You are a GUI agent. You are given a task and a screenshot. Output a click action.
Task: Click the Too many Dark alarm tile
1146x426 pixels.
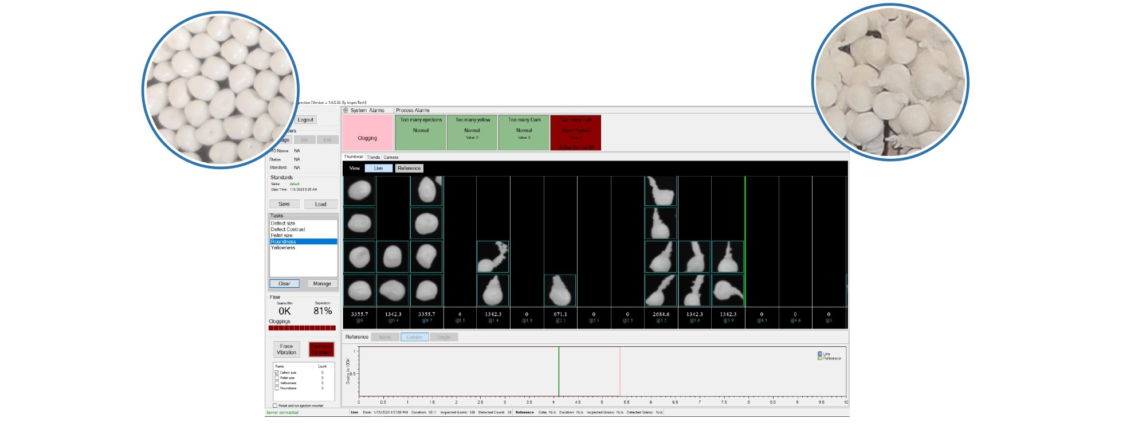pyautogui.click(x=524, y=132)
